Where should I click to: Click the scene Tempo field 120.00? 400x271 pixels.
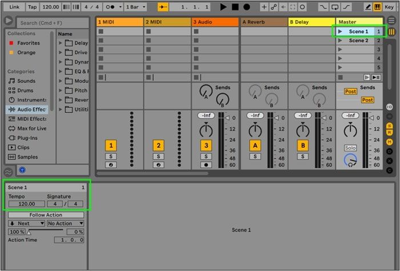tap(26, 204)
